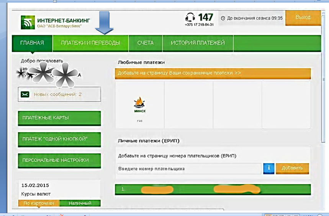Click the clock icon near session timer
329x216 pixels.
[223, 18]
